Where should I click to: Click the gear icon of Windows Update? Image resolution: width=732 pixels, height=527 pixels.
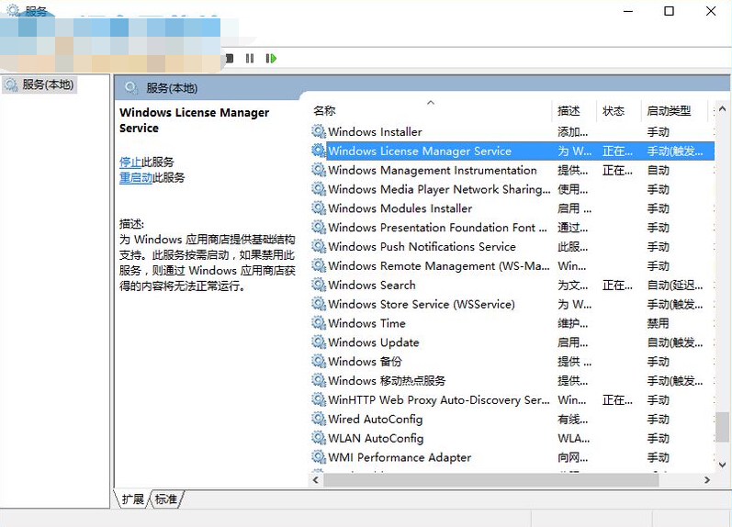319,342
